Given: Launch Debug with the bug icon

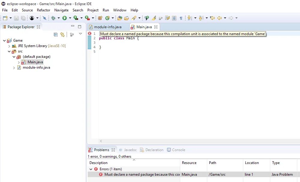Looking at the screenshot, I should click(53, 18).
